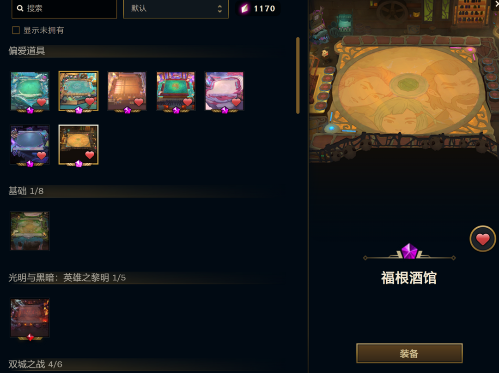Click the purple currency gem icon
The image size is (499, 373).
coord(244,9)
